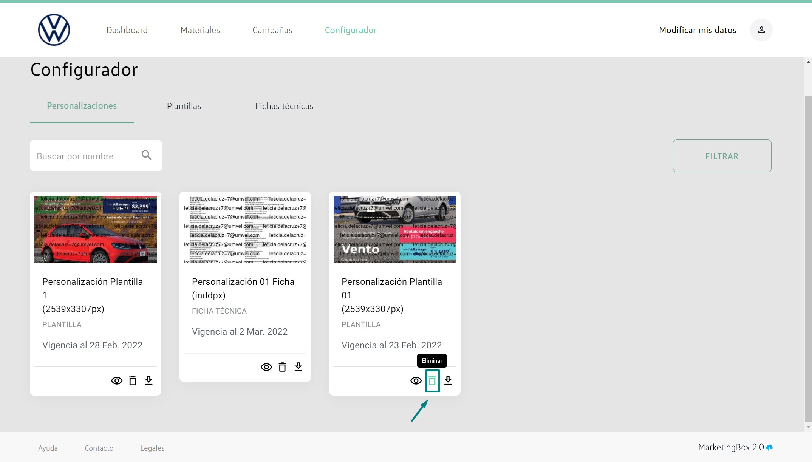Open the user profile icon
This screenshot has height=462, width=812.
coord(761,30)
